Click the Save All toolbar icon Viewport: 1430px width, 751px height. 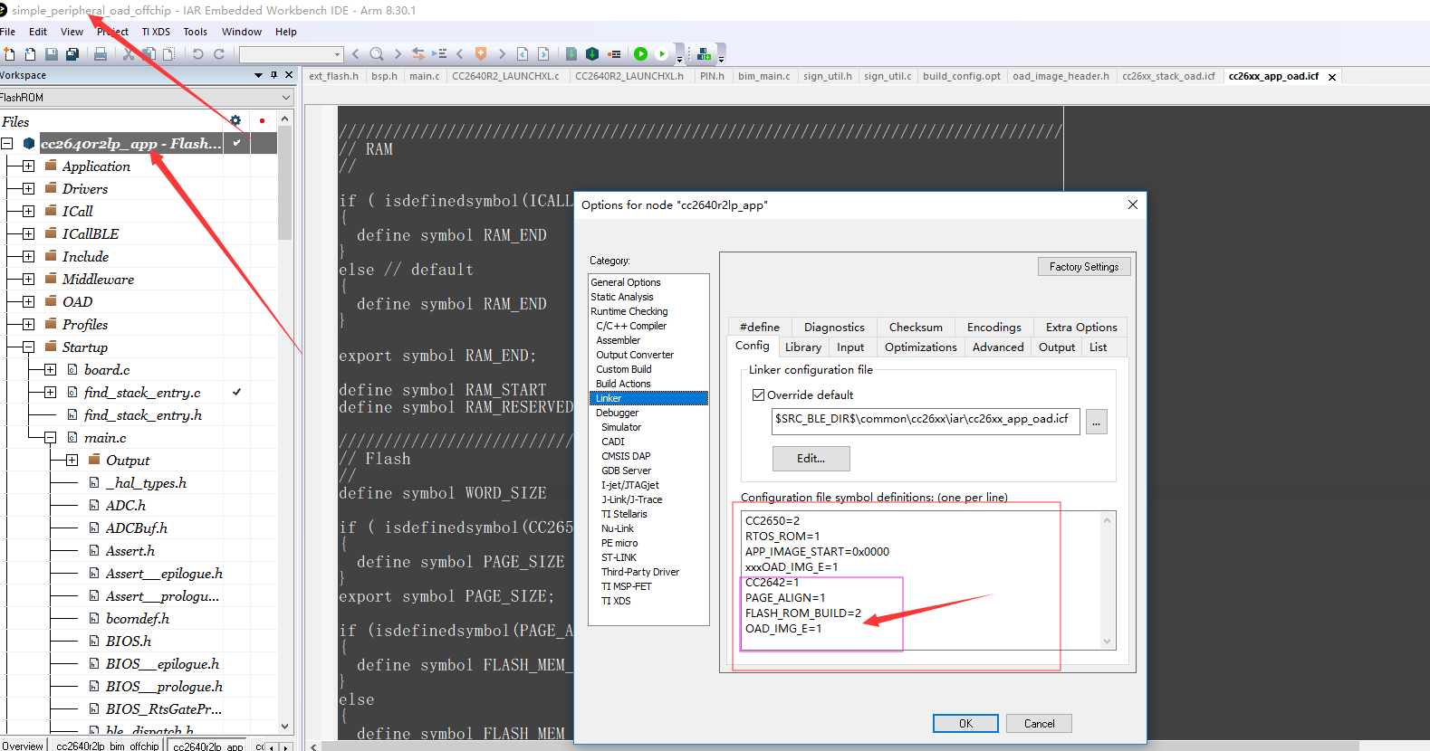(x=72, y=54)
